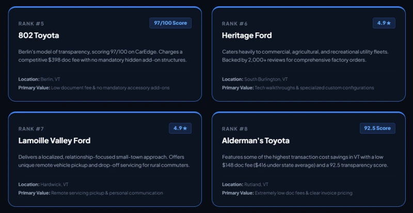This screenshot has height=213, width=413.
Task: Click the 92.5 Score badge
Action: [x=377, y=128]
